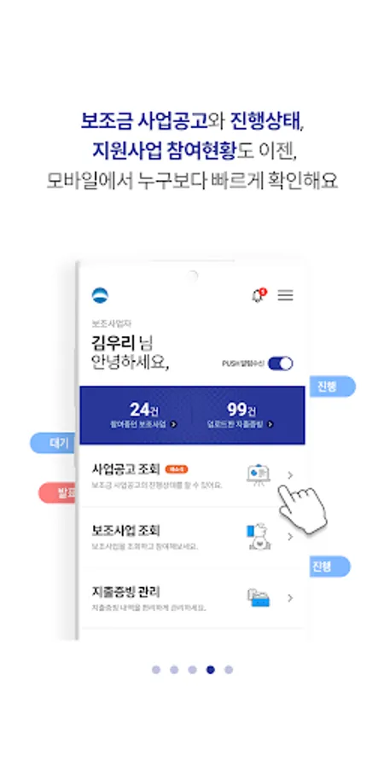Click the 사업공고 조회 monitor icon
The image size is (384, 768).
pyautogui.click(x=258, y=474)
